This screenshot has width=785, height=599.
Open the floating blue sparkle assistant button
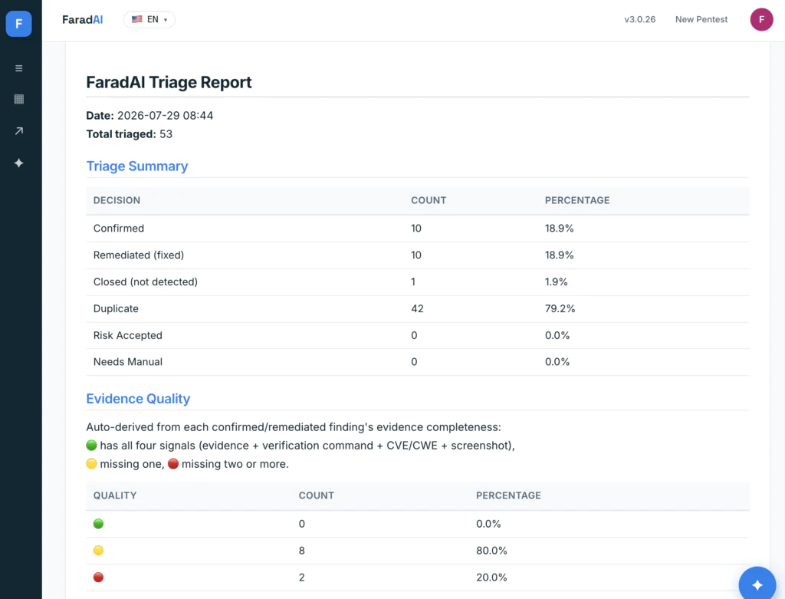757,584
